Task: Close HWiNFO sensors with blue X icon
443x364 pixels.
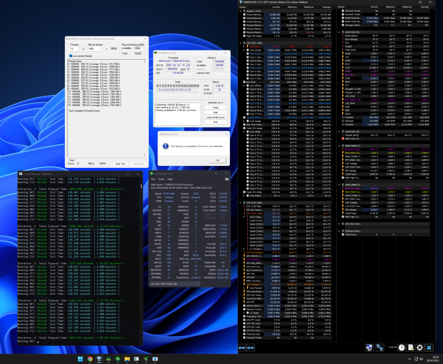Action: [429, 347]
